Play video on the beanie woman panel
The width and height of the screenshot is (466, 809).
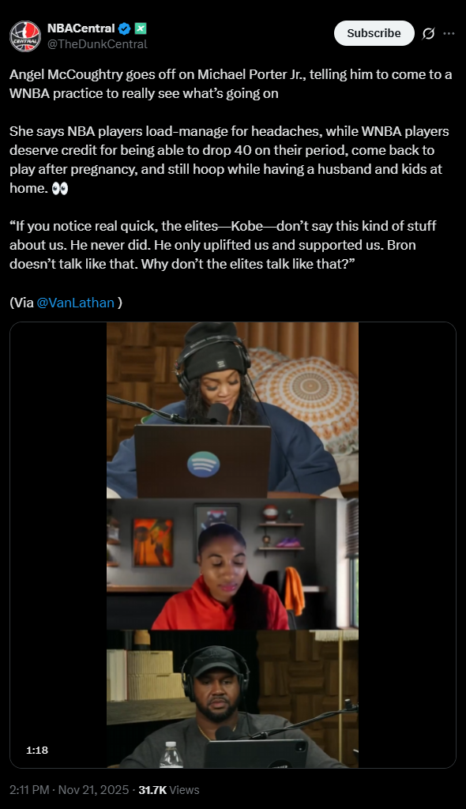(x=232, y=410)
